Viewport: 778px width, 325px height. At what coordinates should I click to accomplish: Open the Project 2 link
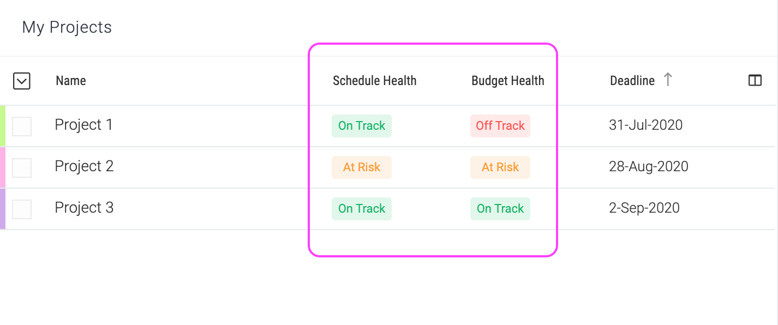point(84,166)
